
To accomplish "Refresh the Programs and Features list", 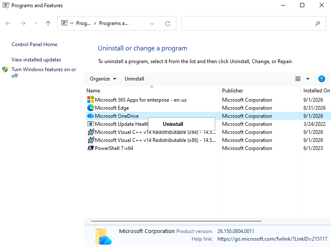I will pos(168,23).
